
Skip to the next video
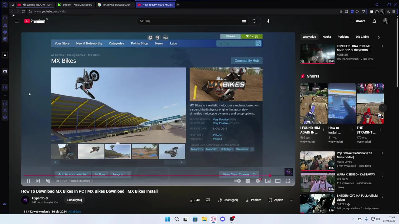click(38, 181)
